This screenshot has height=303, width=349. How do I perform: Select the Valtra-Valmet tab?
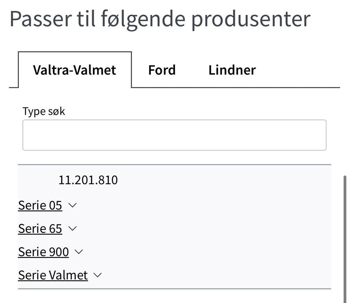(x=75, y=70)
